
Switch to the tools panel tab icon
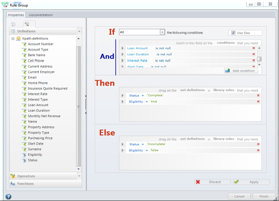pyautogui.click(x=27, y=24)
